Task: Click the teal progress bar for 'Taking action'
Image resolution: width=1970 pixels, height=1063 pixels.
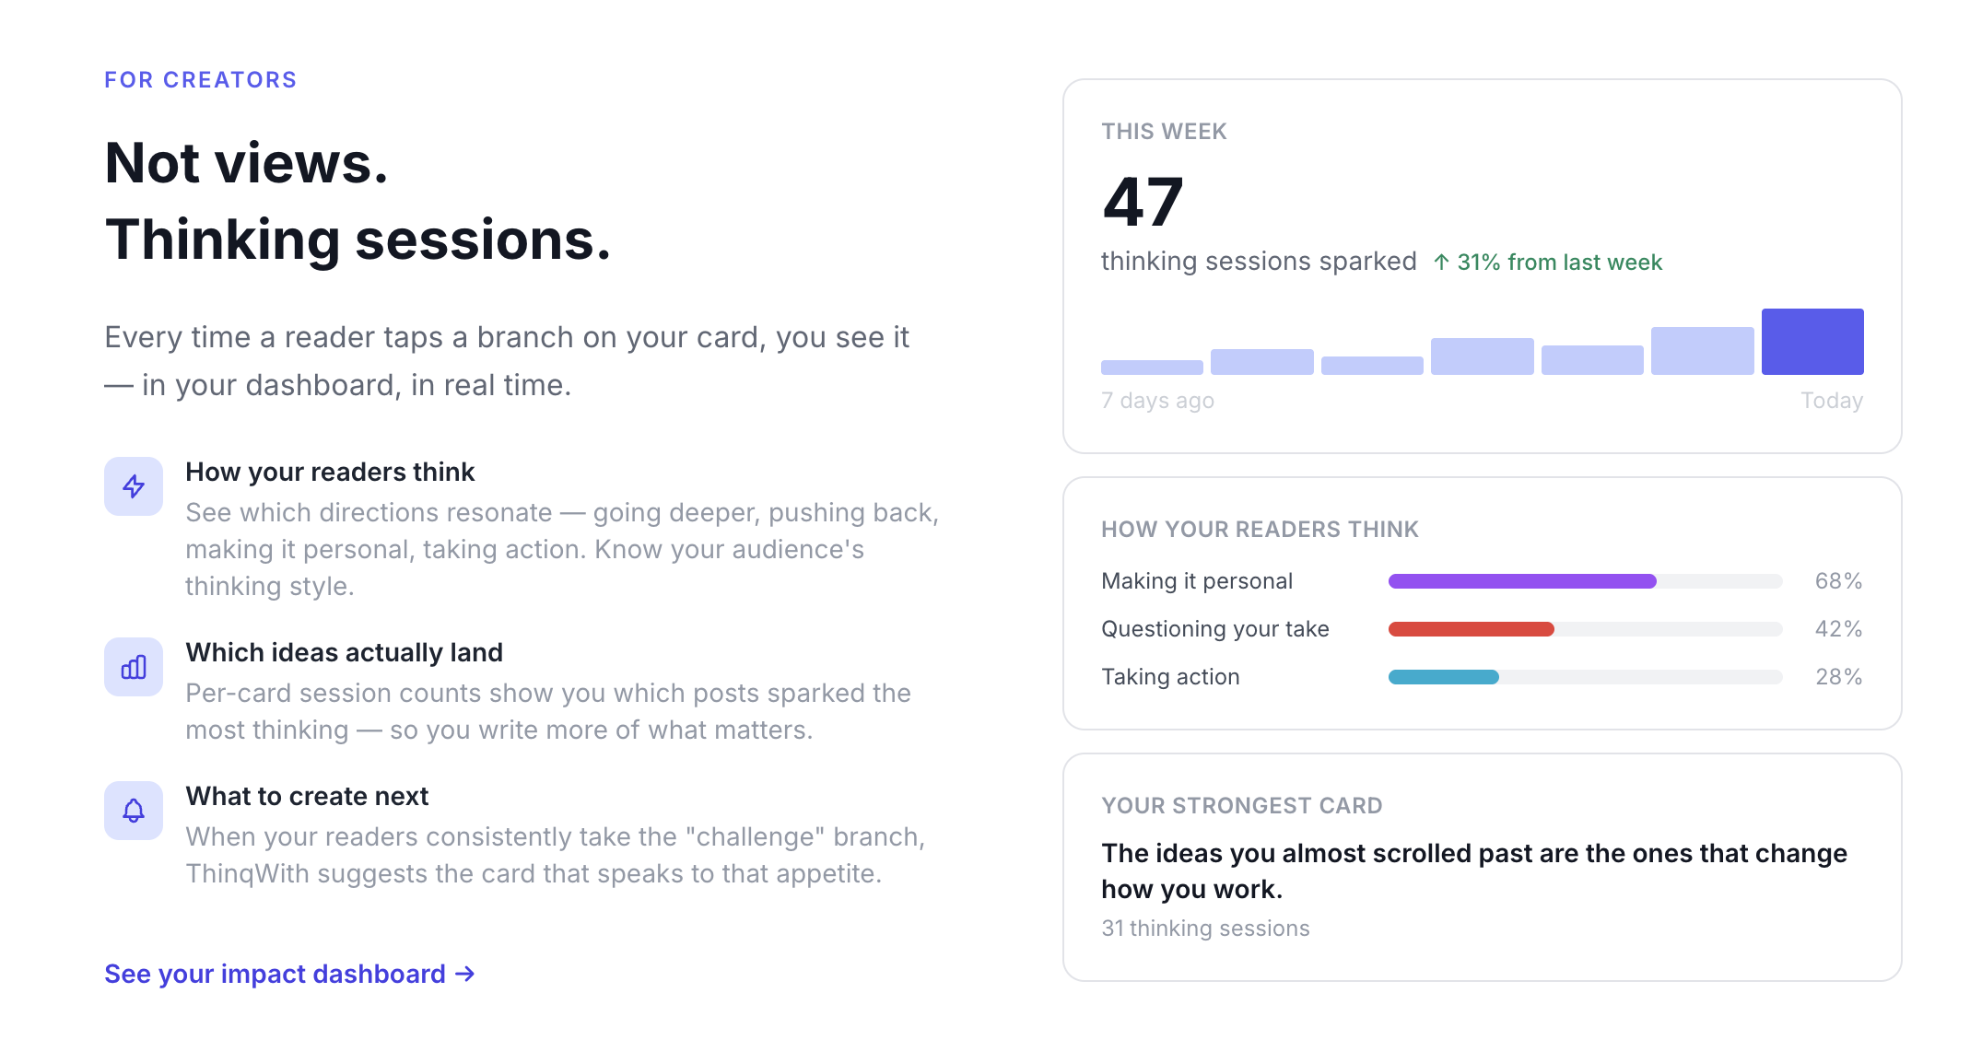Action: click(x=1443, y=676)
